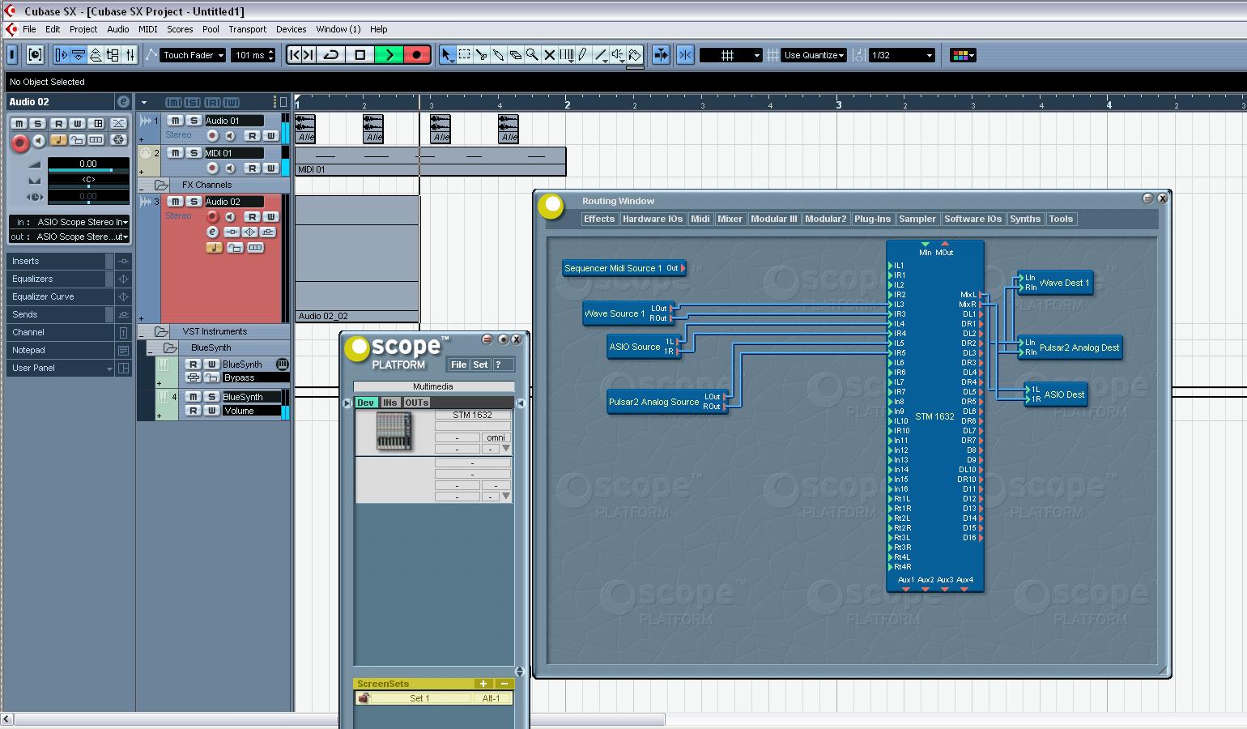Select the Erase tool
Screen dimensions: 1247x729
[x=515, y=55]
